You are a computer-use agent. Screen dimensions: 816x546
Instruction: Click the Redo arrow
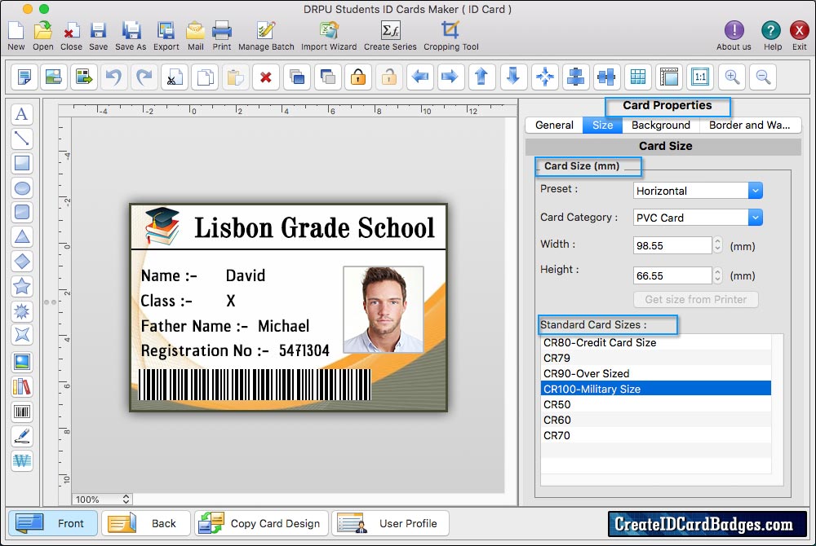point(144,77)
